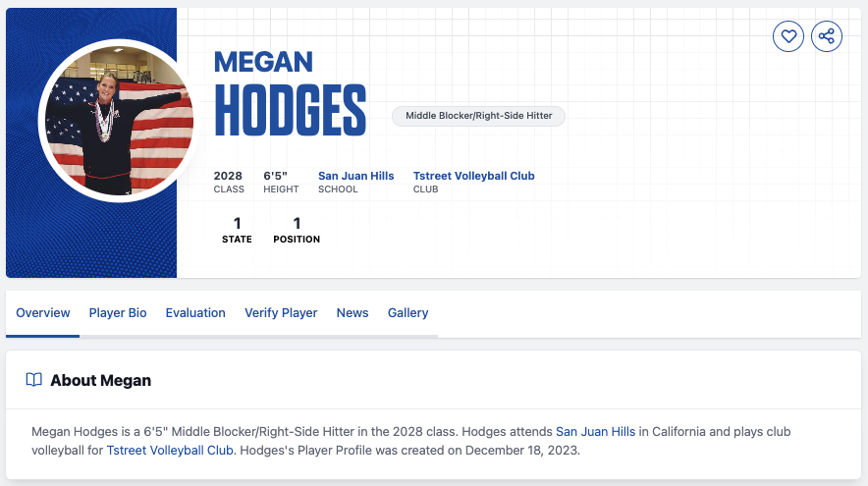Open the Gallery tab

coord(407,313)
